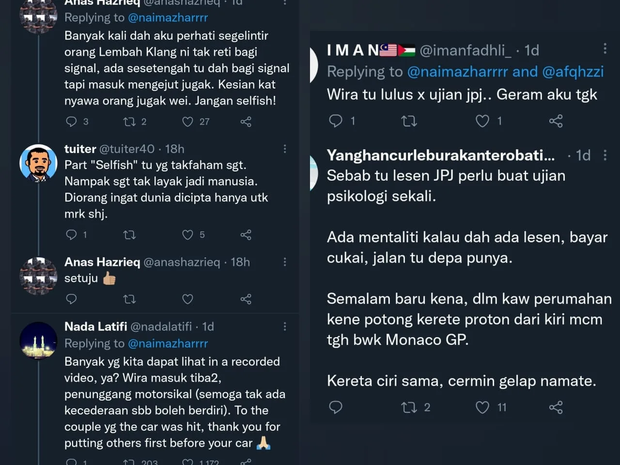The height and width of the screenshot is (465, 620).
Task: Open tuiter's profile avatar
Action: (38, 163)
